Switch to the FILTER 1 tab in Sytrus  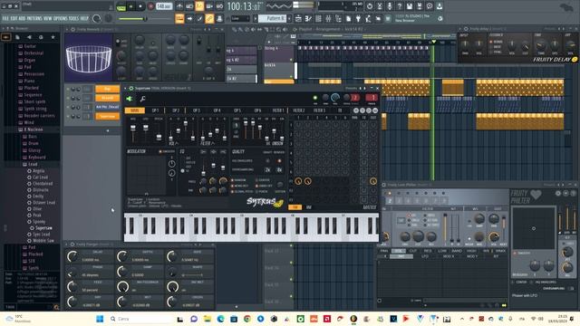tap(278, 110)
